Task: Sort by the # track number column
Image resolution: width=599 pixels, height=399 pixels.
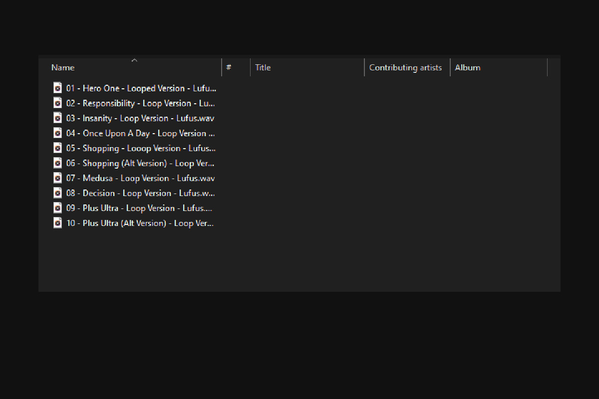Action: pos(229,68)
